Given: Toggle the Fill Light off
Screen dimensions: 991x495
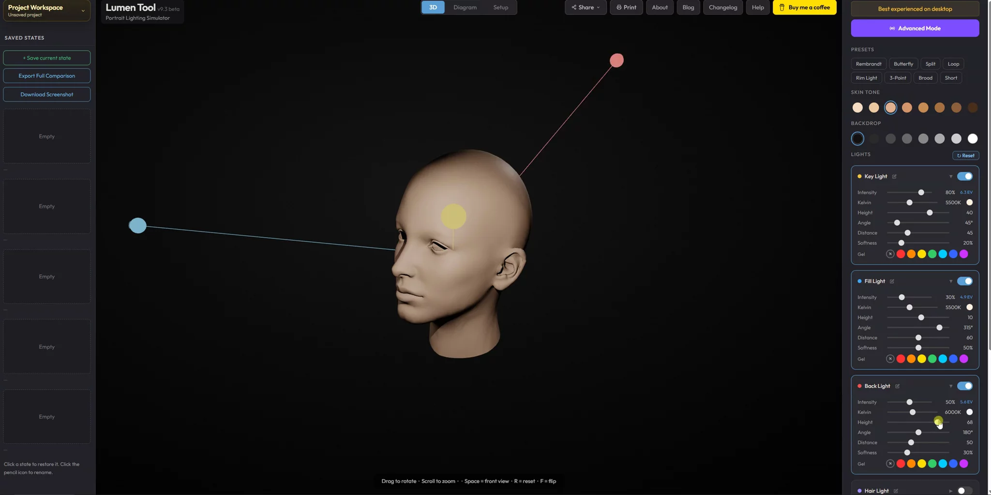Looking at the screenshot, I should coord(964,281).
